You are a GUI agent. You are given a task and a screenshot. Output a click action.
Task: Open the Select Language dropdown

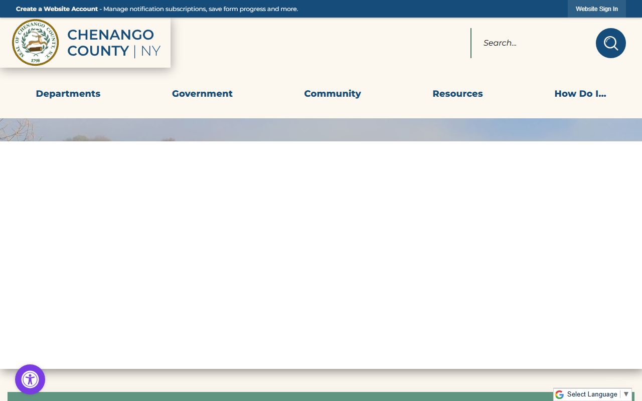[x=598, y=394]
